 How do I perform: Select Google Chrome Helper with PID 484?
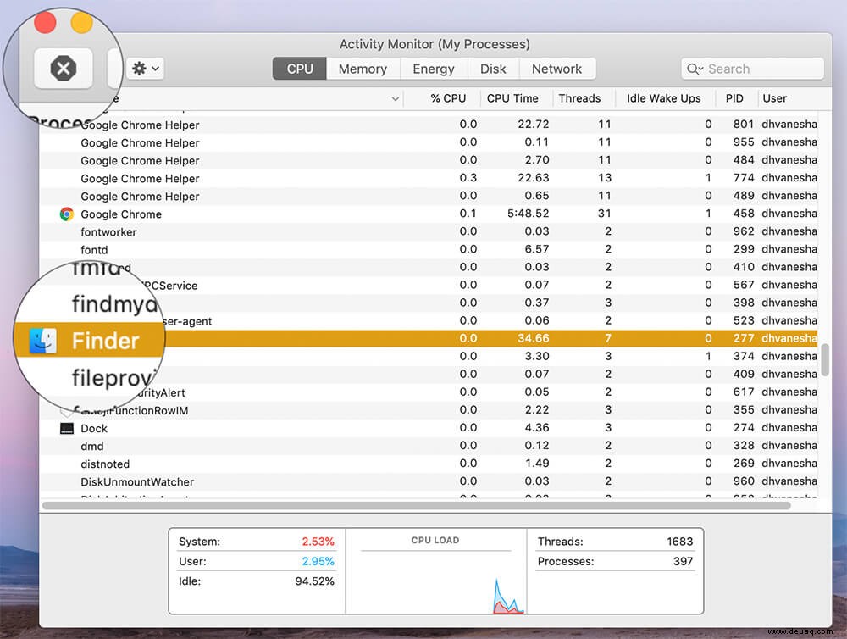coord(429,160)
